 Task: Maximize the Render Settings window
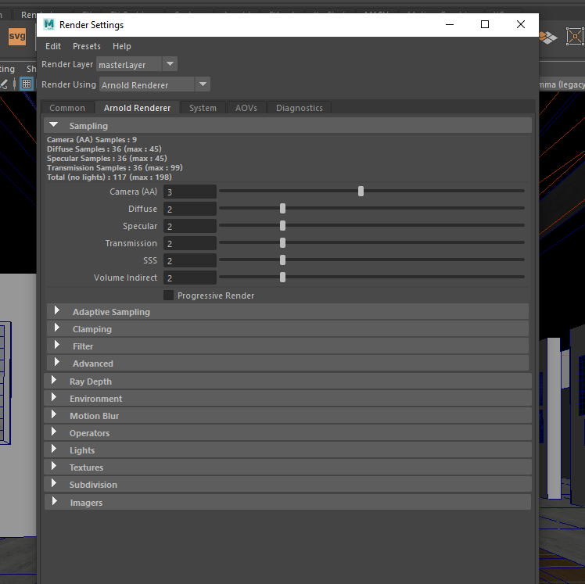pyautogui.click(x=485, y=24)
